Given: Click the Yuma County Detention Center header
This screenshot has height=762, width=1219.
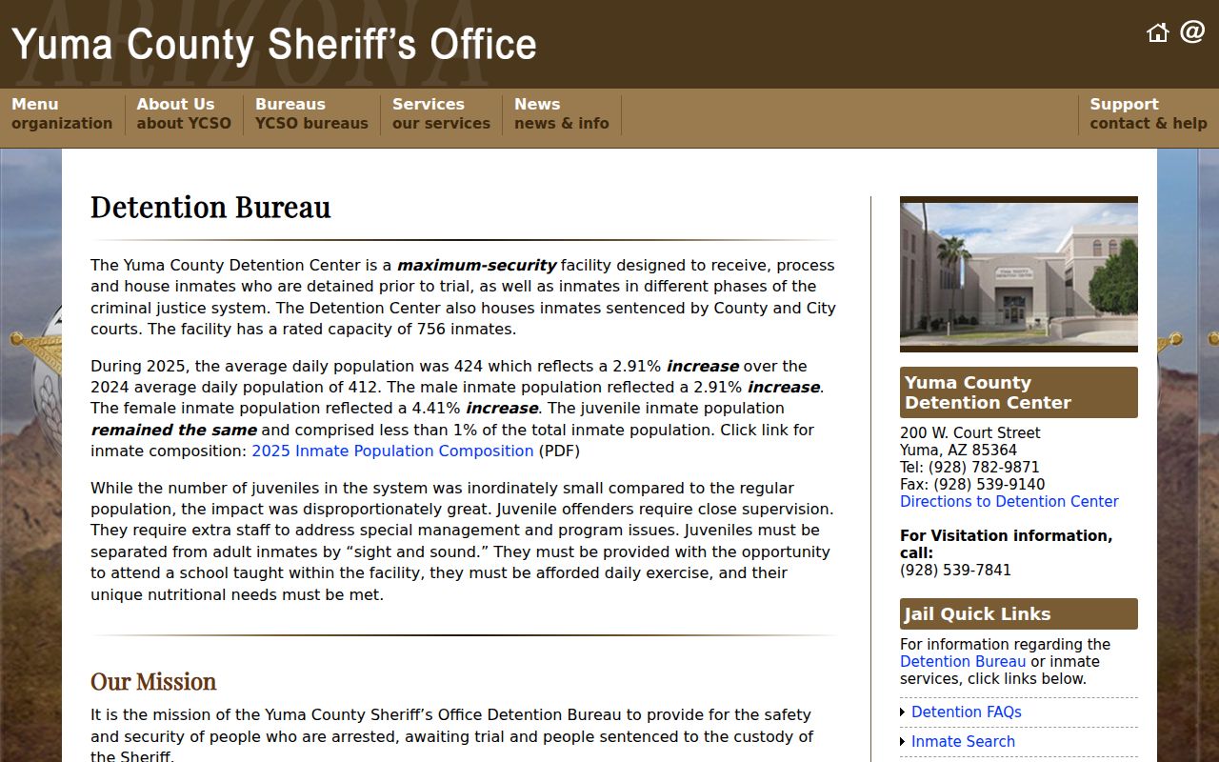Looking at the screenshot, I should [x=1019, y=392].
